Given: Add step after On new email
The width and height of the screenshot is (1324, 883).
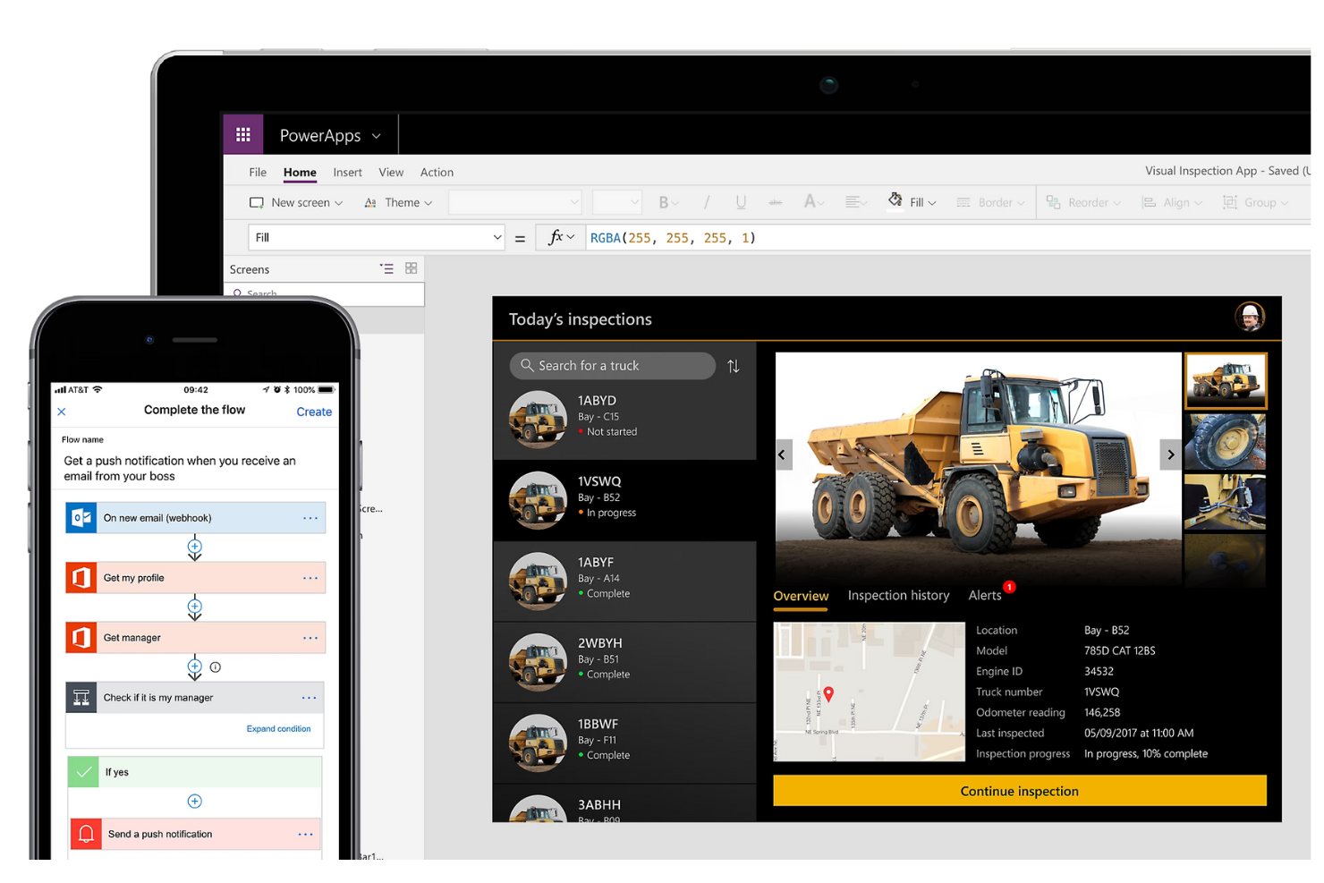Looking at the screenshot, I should 194,547.
